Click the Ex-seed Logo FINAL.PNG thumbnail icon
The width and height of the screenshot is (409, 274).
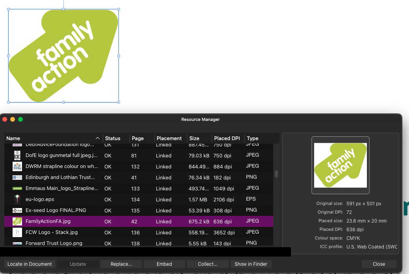(x=17, y=210)
